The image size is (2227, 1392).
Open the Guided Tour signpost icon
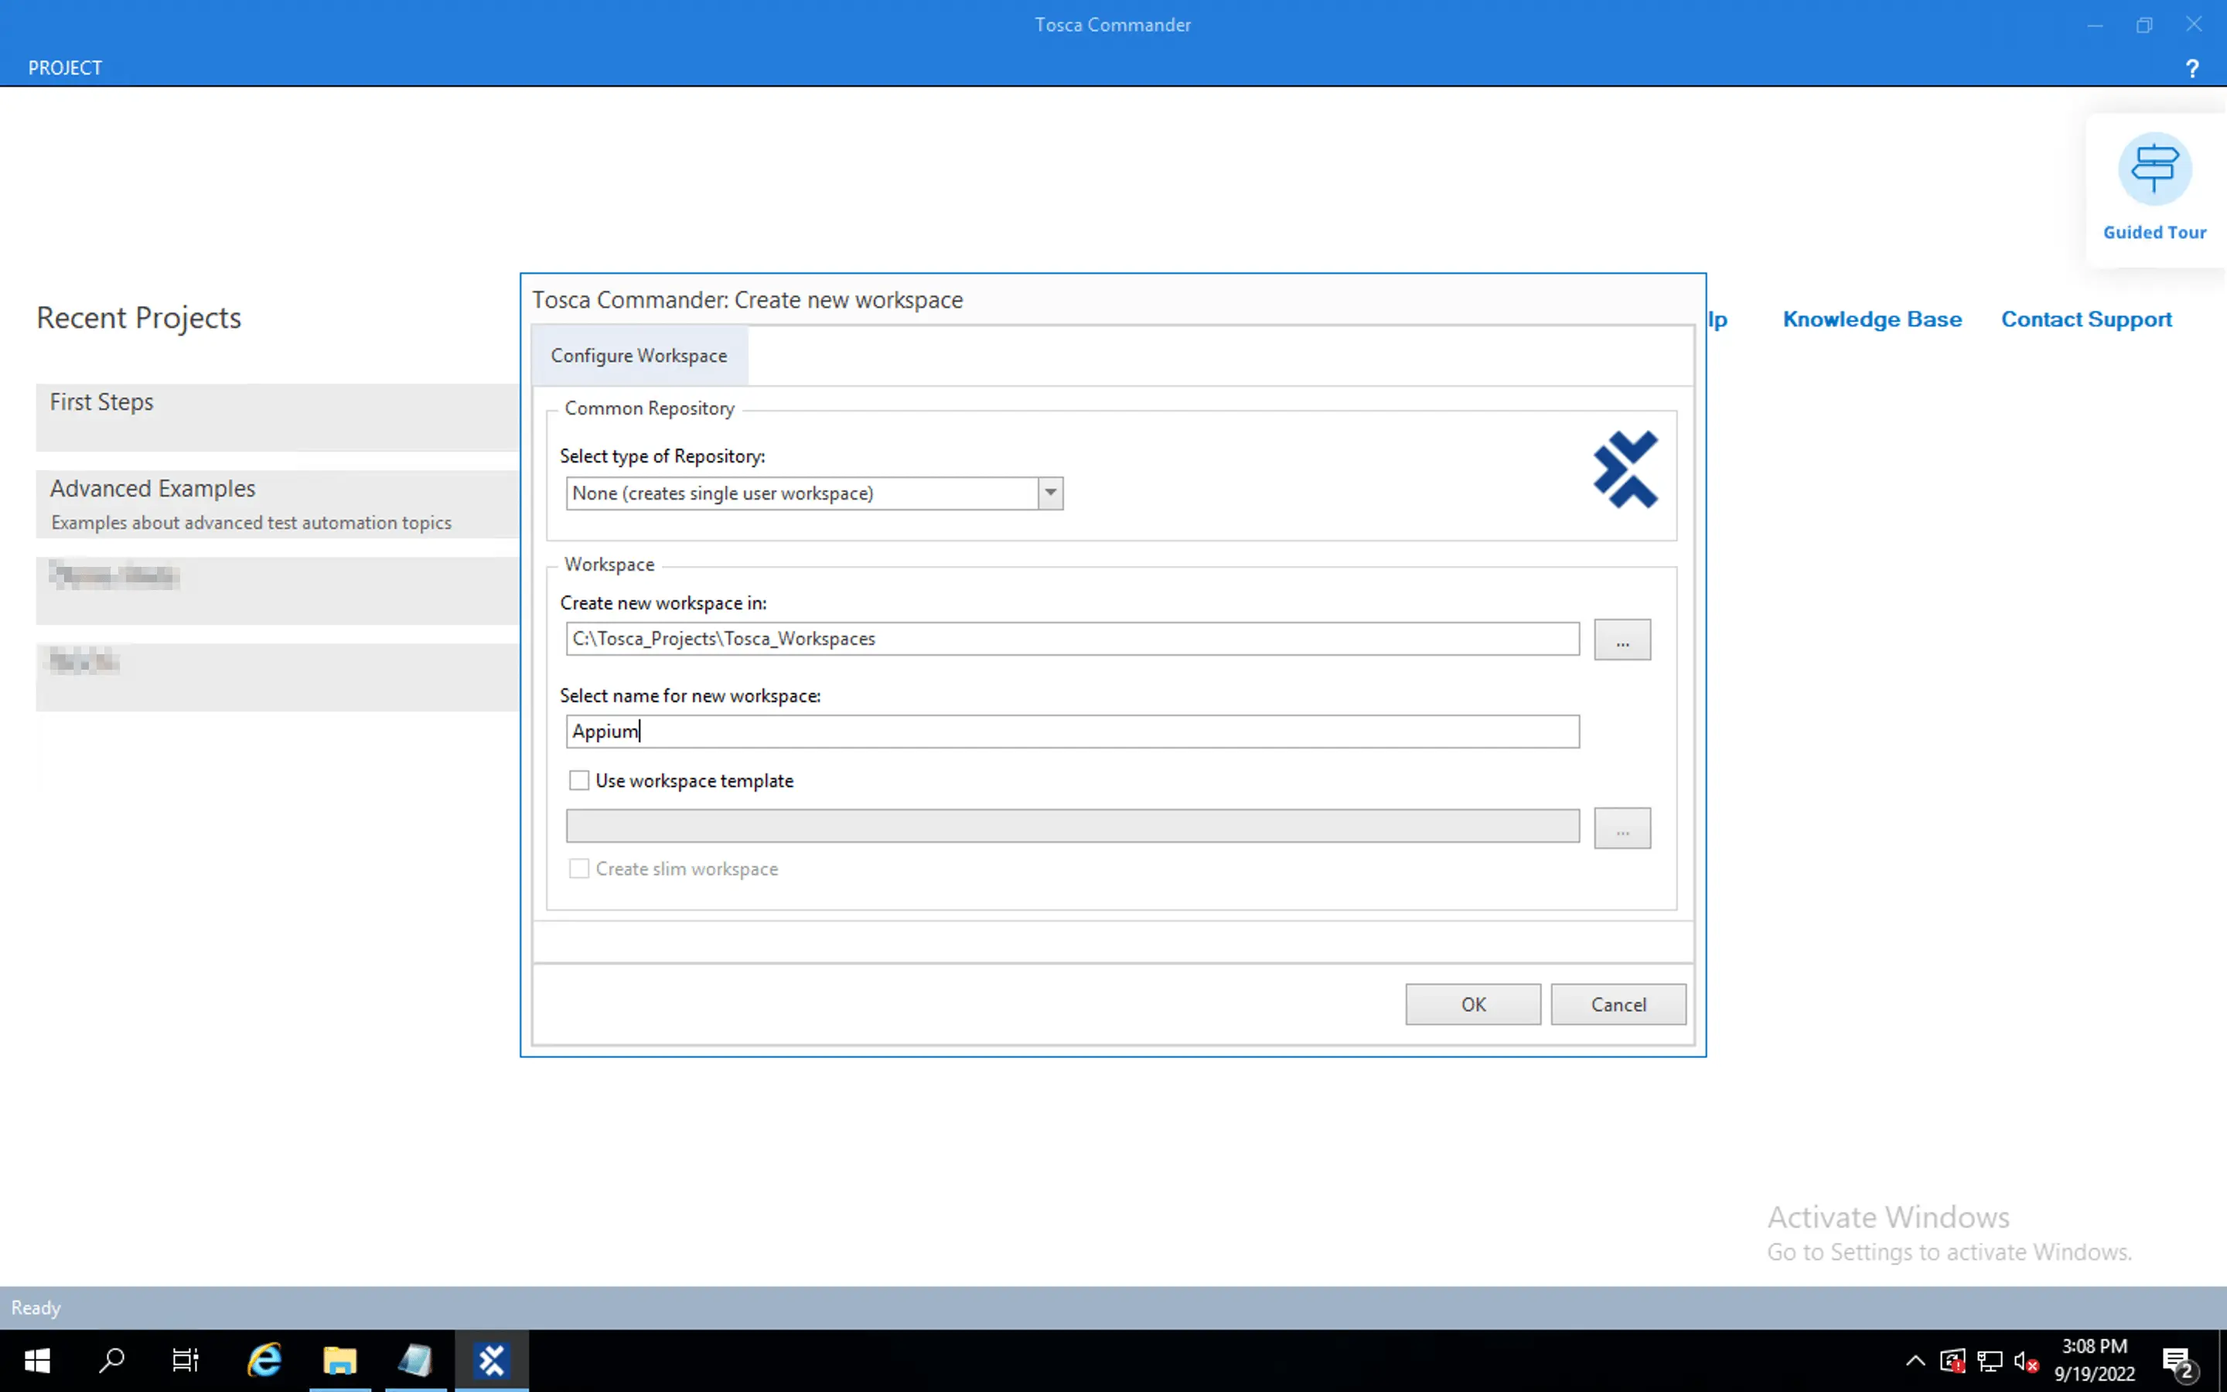point(2154,169)
